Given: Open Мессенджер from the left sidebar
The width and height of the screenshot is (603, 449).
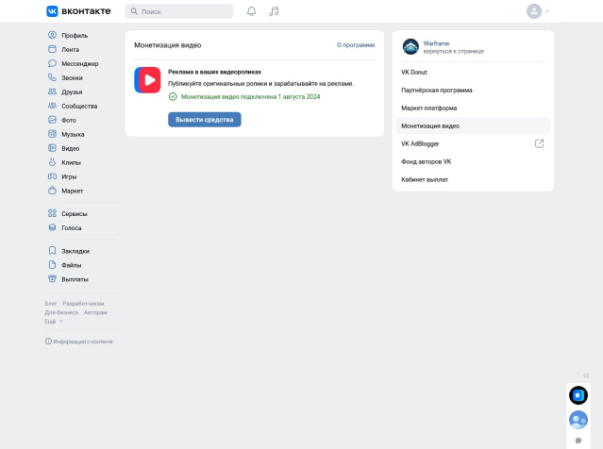Looking at the screenshot, I should tap(79, 63).
